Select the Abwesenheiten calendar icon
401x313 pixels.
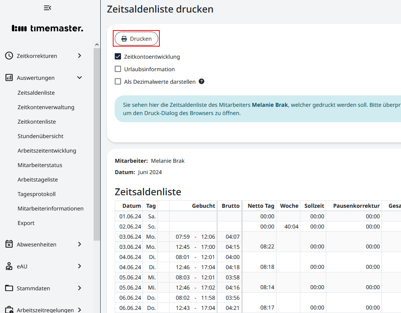9,244
